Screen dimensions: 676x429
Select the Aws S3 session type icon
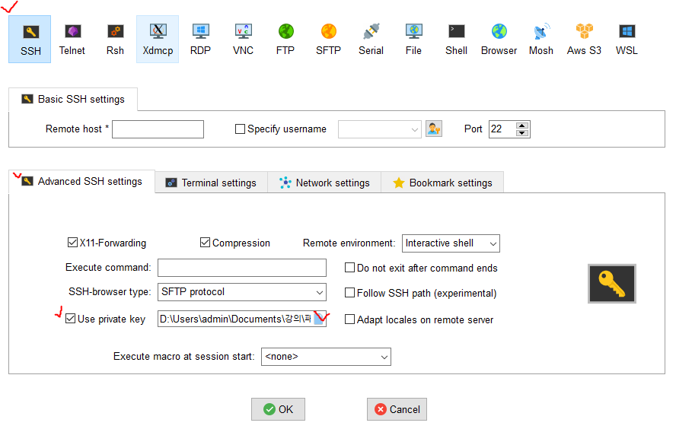tap(584, 40)
